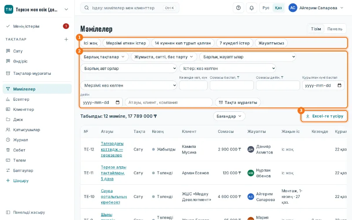Viewport: 352px width, 220px height.
Task: Click the Панельді жасыру panel icon
Action: pyautogui.click(x=8, y=212)
